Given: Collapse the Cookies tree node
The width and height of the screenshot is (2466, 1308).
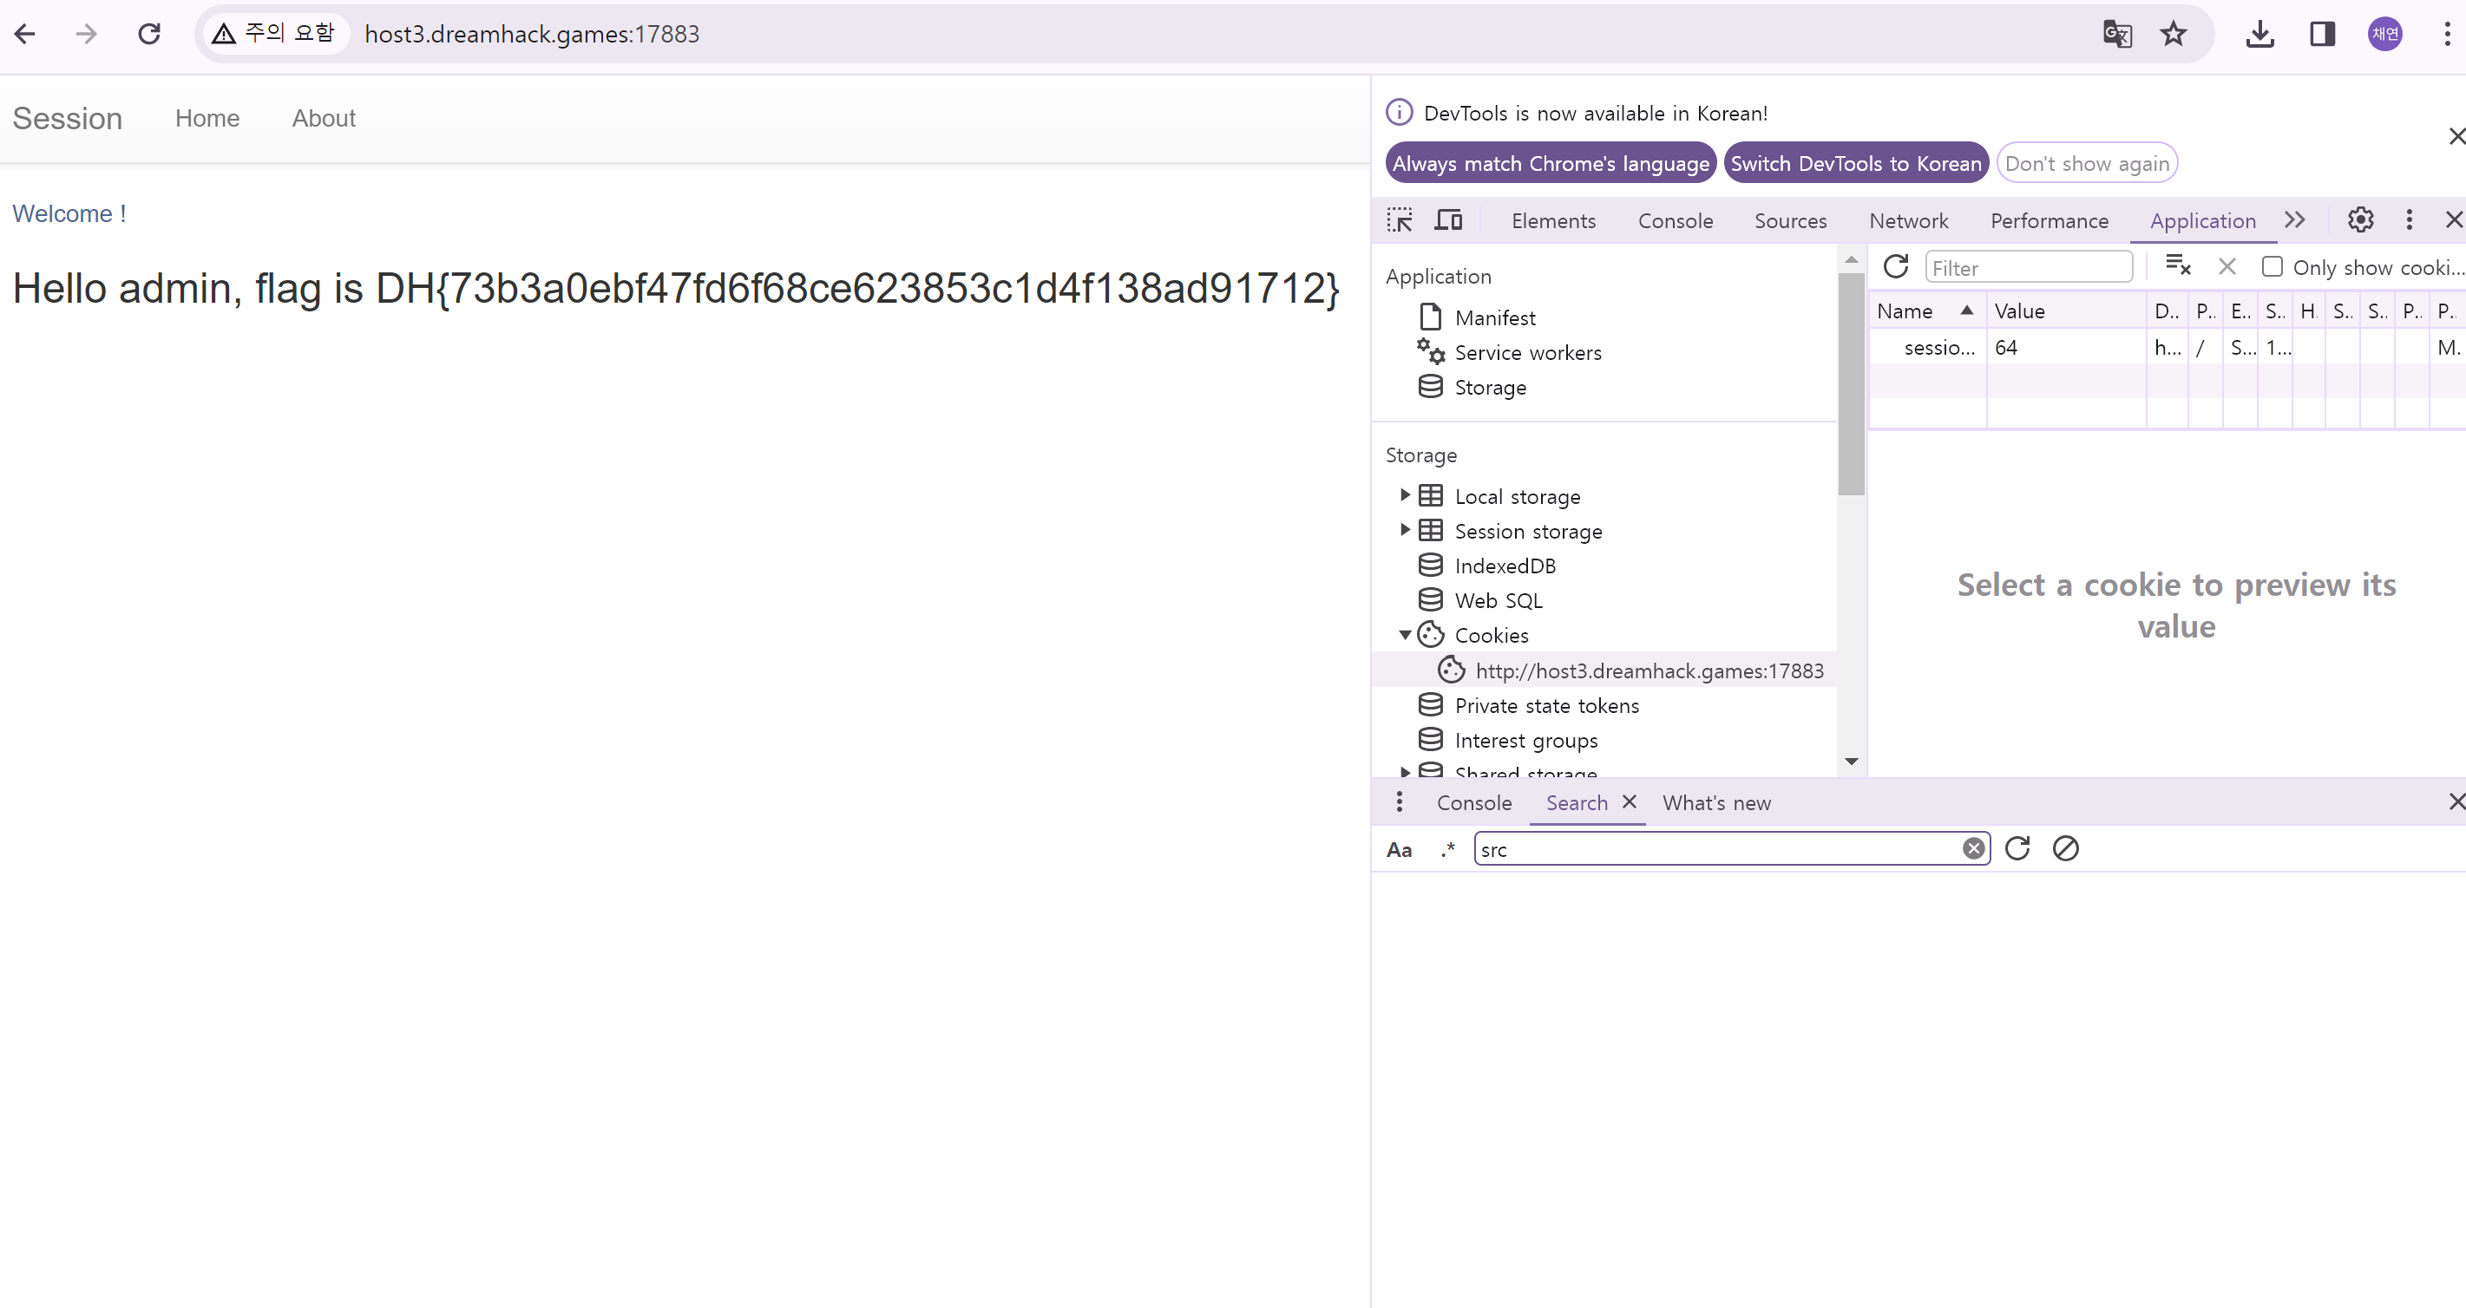Looking at the screenshot, I should click(1404, 635).
